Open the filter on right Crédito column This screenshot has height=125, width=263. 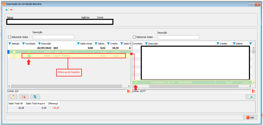[218, 44]
